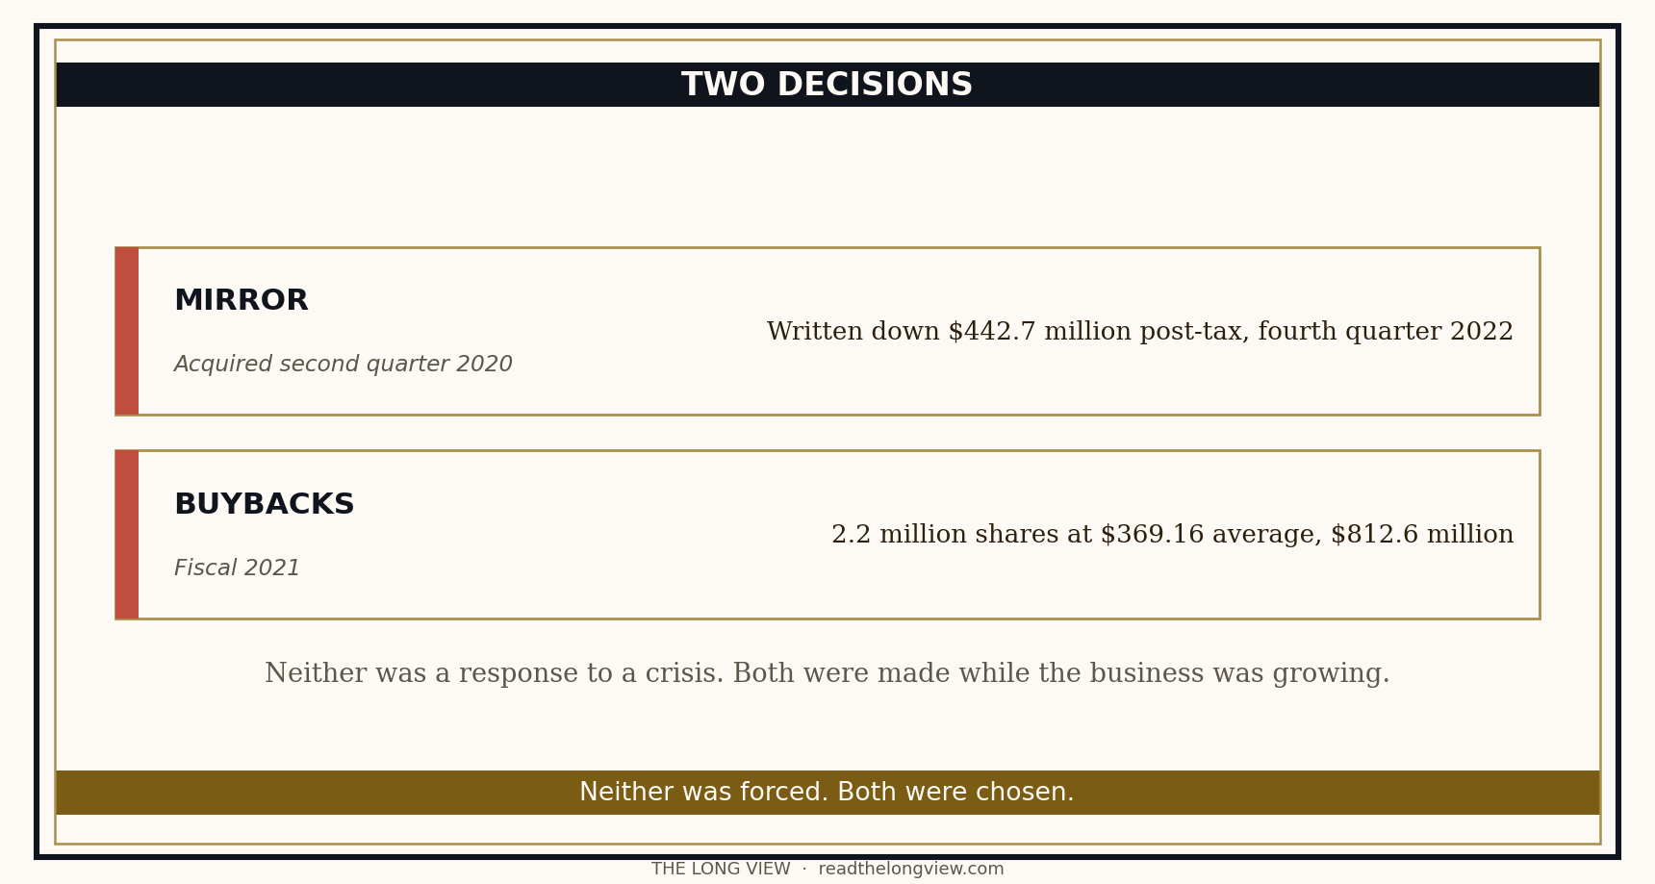Screen dimensions: 1655x884
Task: Select the BUYBACKS heading
Action: [265, 505]
